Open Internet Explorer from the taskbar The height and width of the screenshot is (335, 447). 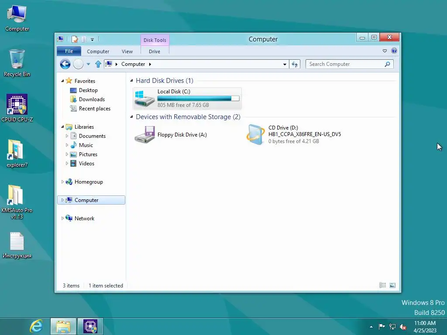coord(37,326)
